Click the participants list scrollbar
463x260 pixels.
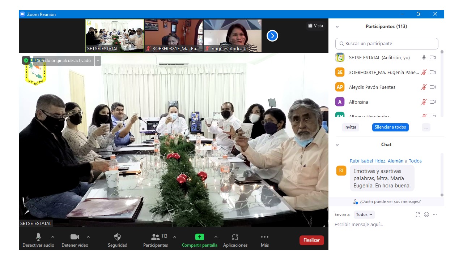pos(442,84)
